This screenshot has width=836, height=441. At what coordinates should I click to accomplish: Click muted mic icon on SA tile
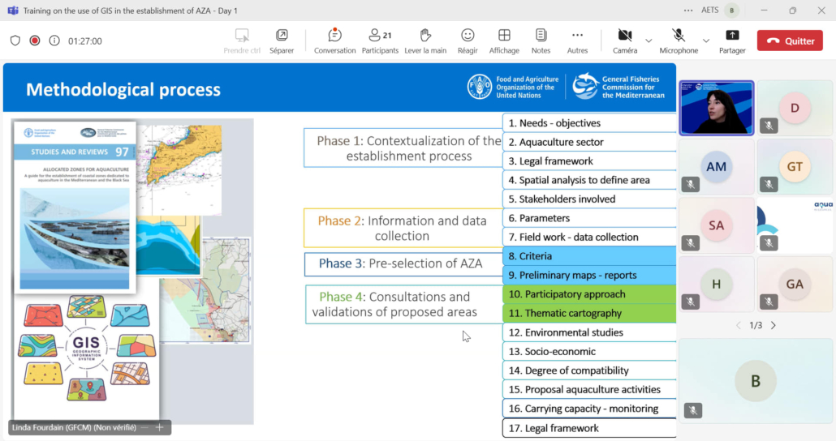(x=691, y=243)
